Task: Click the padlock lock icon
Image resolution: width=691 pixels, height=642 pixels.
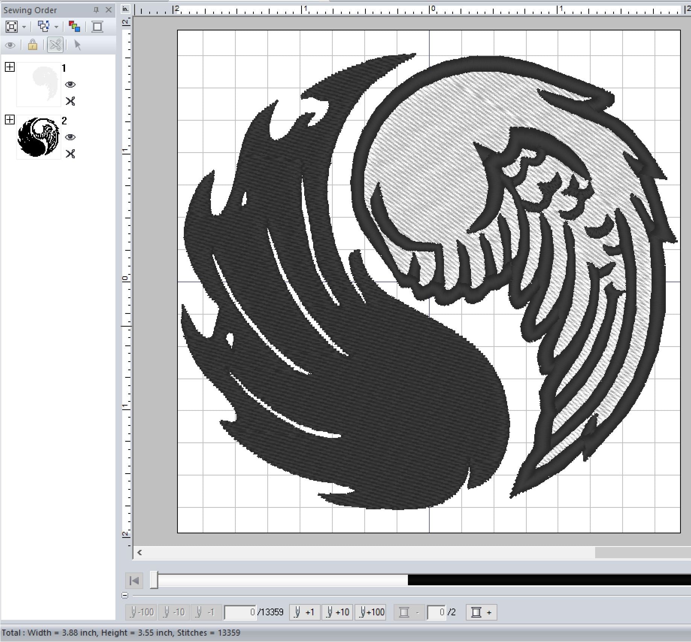Action: (x=33, y=45)
